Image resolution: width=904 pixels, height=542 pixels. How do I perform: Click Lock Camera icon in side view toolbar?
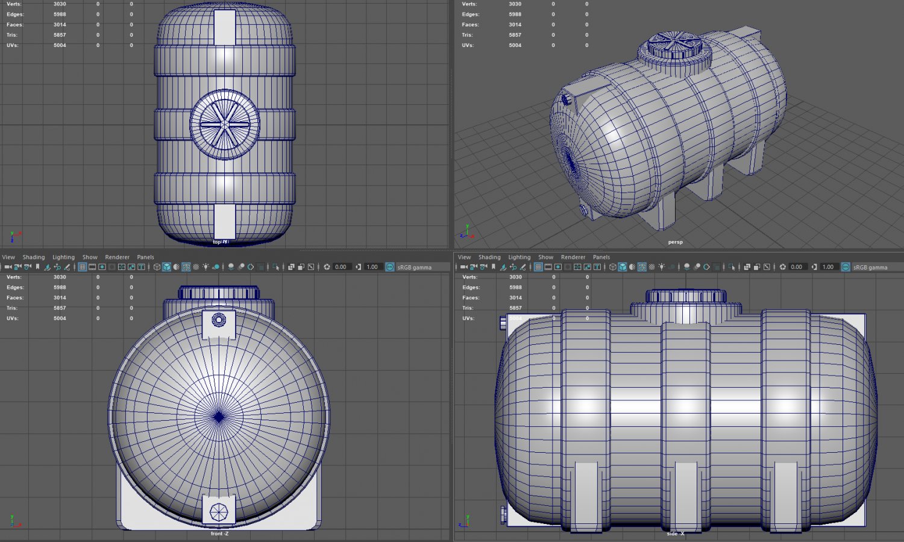coord(474,267)
